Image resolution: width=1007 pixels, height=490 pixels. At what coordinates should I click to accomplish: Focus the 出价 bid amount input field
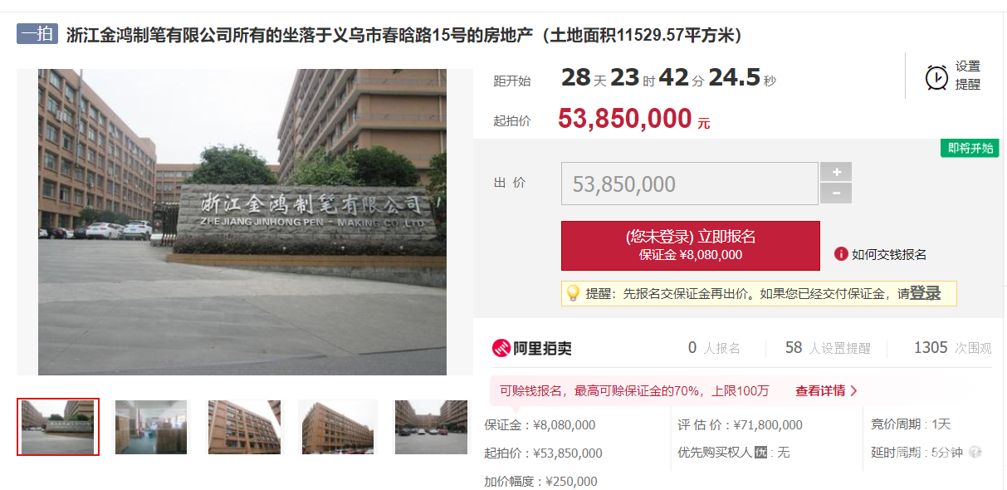click(690, 184)
